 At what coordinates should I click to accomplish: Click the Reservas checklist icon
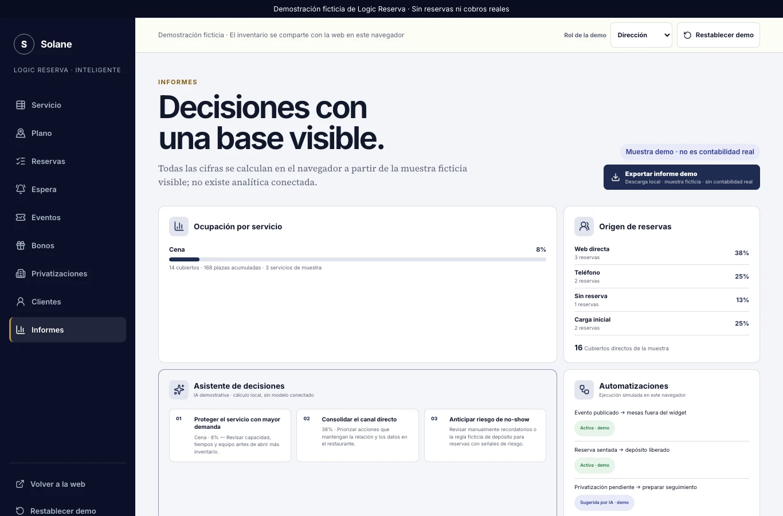tap(21, 161)
